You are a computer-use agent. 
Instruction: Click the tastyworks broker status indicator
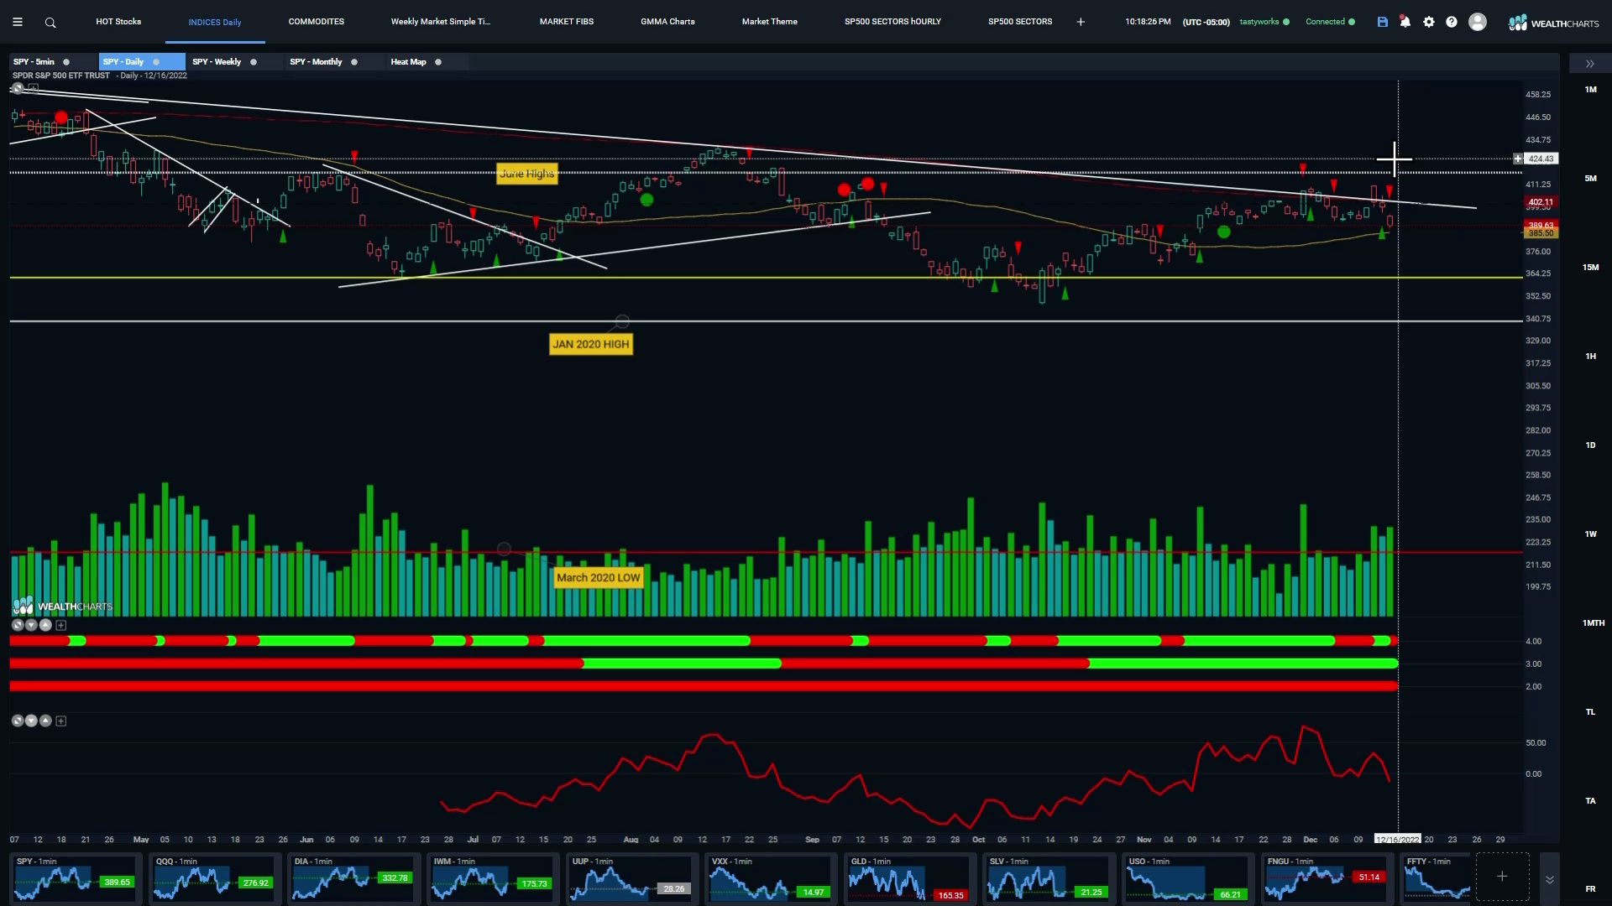(x=1264, y=22)
